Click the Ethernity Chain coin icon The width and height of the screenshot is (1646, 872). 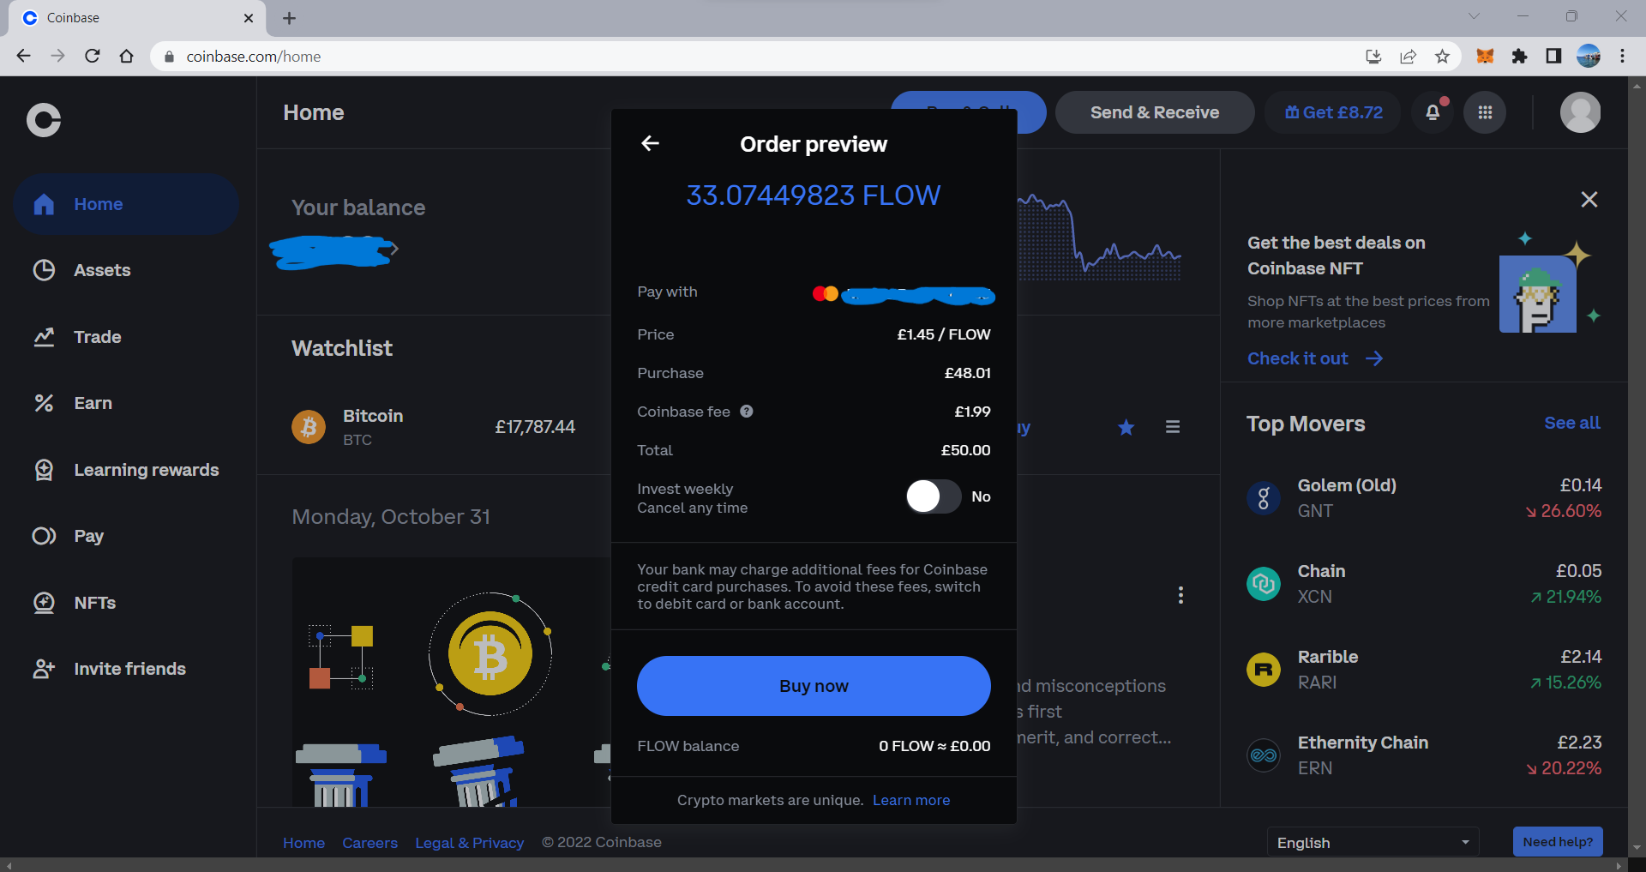pyautogui.click(x=1264, y=755)
